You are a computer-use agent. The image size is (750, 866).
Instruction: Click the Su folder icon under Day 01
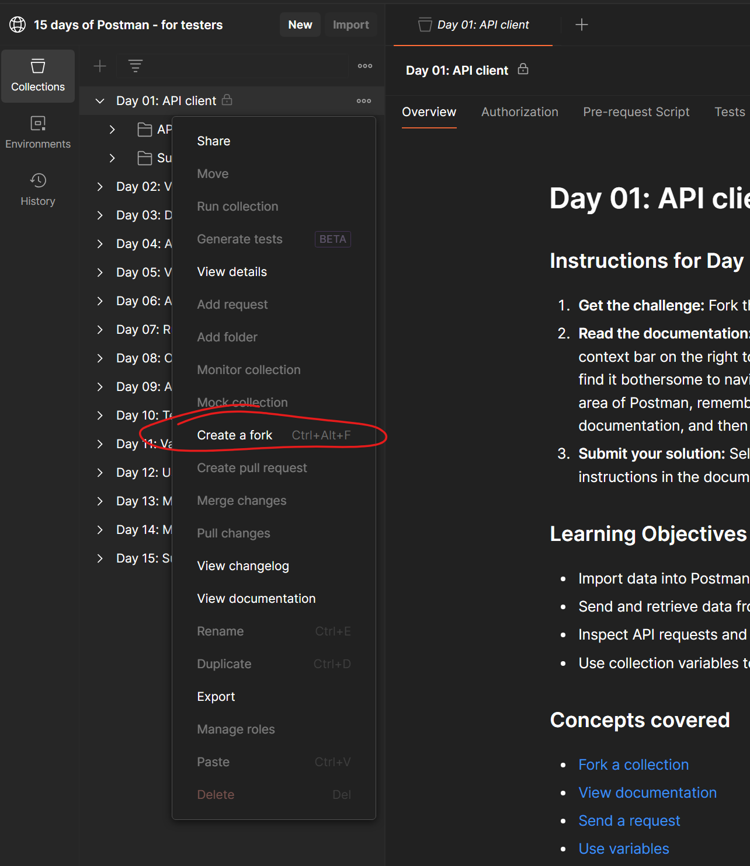(144, 158)
